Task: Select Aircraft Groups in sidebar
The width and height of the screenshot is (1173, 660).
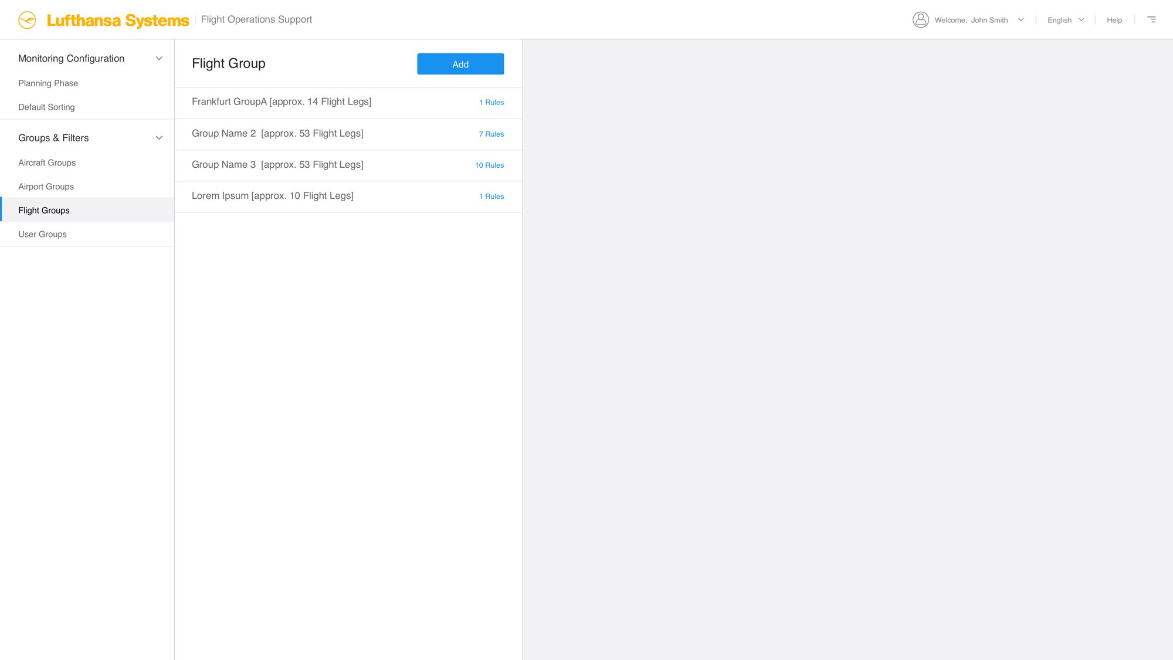Action: coord(47,163)
